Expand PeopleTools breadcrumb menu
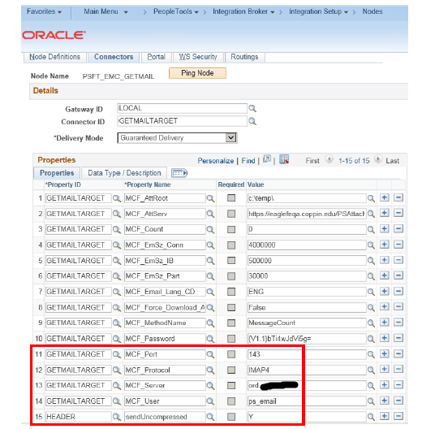Image resolution: width=422 pixels, height=429 pixels. click(176, 11)
